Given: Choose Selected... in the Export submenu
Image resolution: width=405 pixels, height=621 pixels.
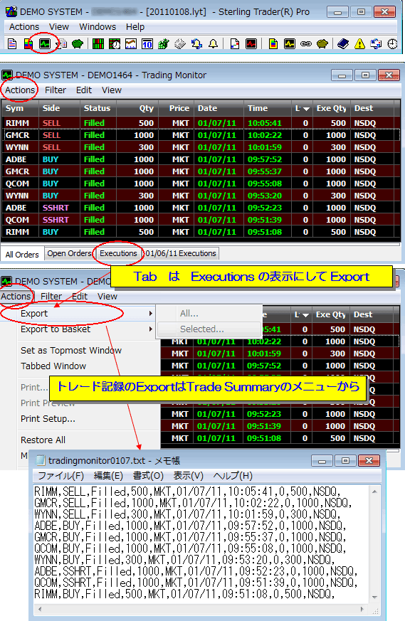Looking at the screenshot, I should (x=202, y=329).
